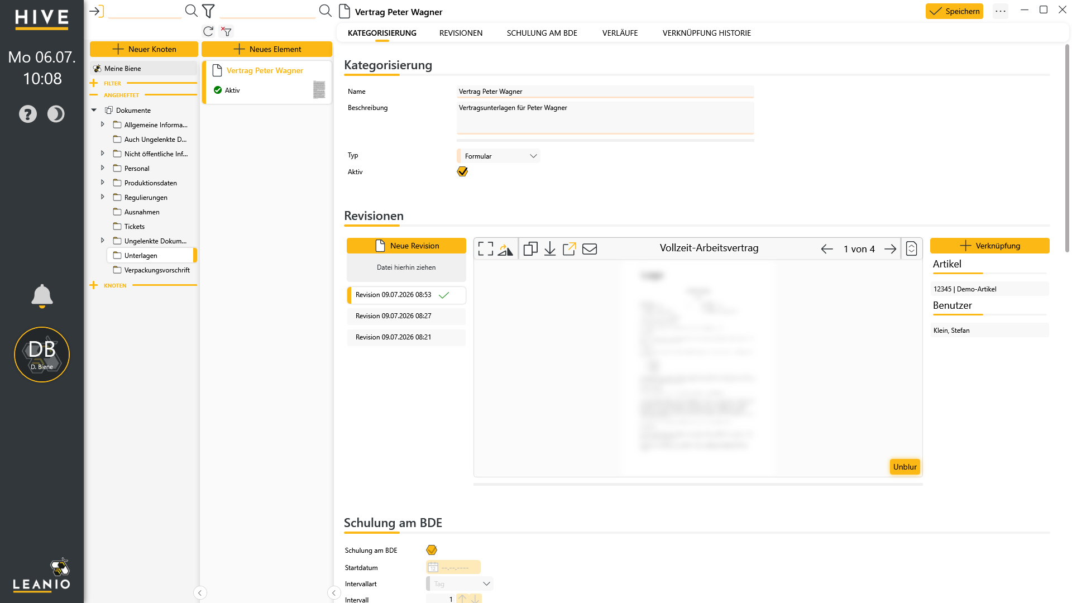Expand the Regulierungen folder

103,197
